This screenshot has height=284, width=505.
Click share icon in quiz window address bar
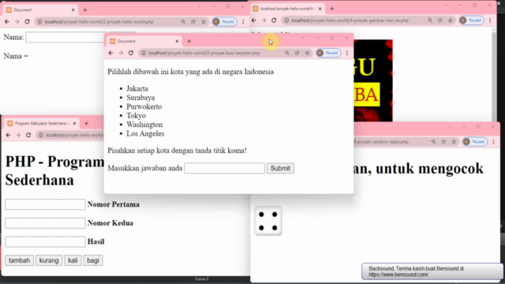coord(297,53)
